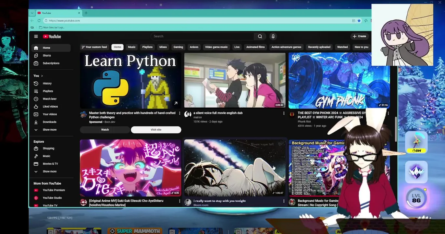Open the Suki-Suki Diesuki thumbnail
This screenshot has height=234, width=445.
(x=130, y=168)
